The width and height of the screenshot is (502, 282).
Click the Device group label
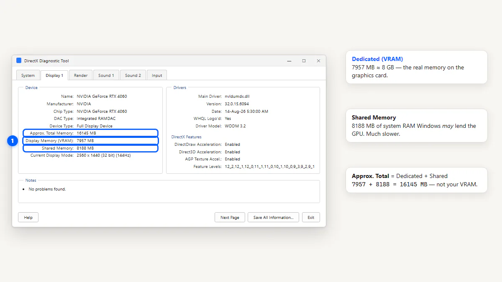click(x=31, y=87)
